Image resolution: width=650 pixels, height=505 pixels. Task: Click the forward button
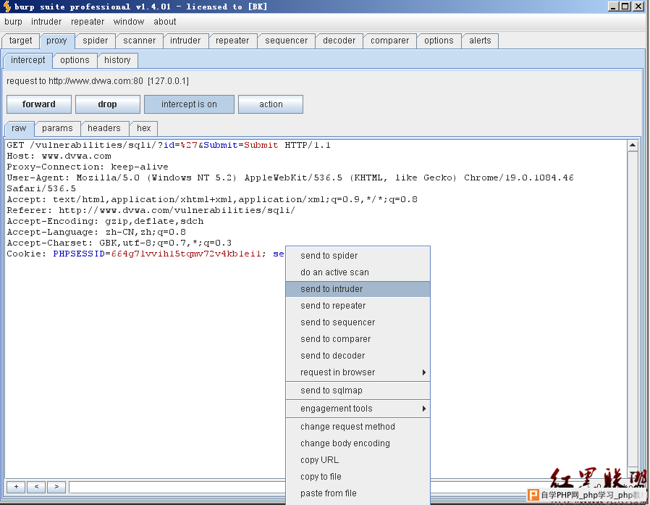(39, 104)
